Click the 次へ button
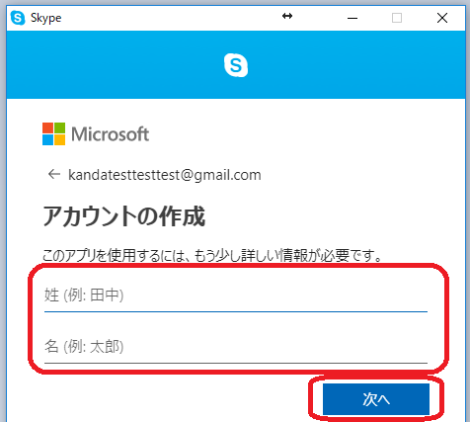 [x=376, y=399]
